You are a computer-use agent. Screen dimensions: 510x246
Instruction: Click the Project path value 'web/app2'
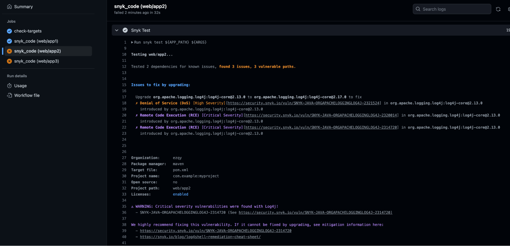[182, 188]
